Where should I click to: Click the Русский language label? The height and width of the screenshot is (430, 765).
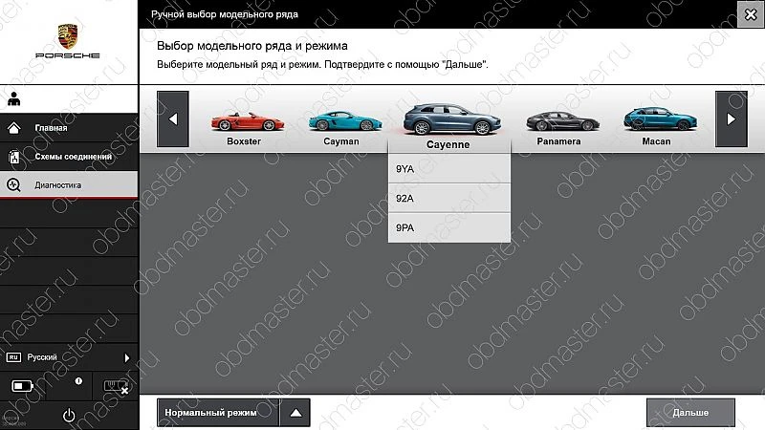[42, 357]
